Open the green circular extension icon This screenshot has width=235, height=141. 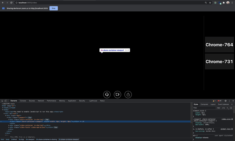pos(215,3)
